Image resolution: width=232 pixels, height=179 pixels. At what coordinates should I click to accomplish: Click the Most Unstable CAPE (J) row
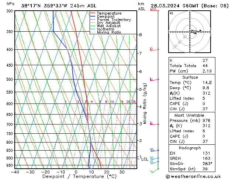click(192, 136)
